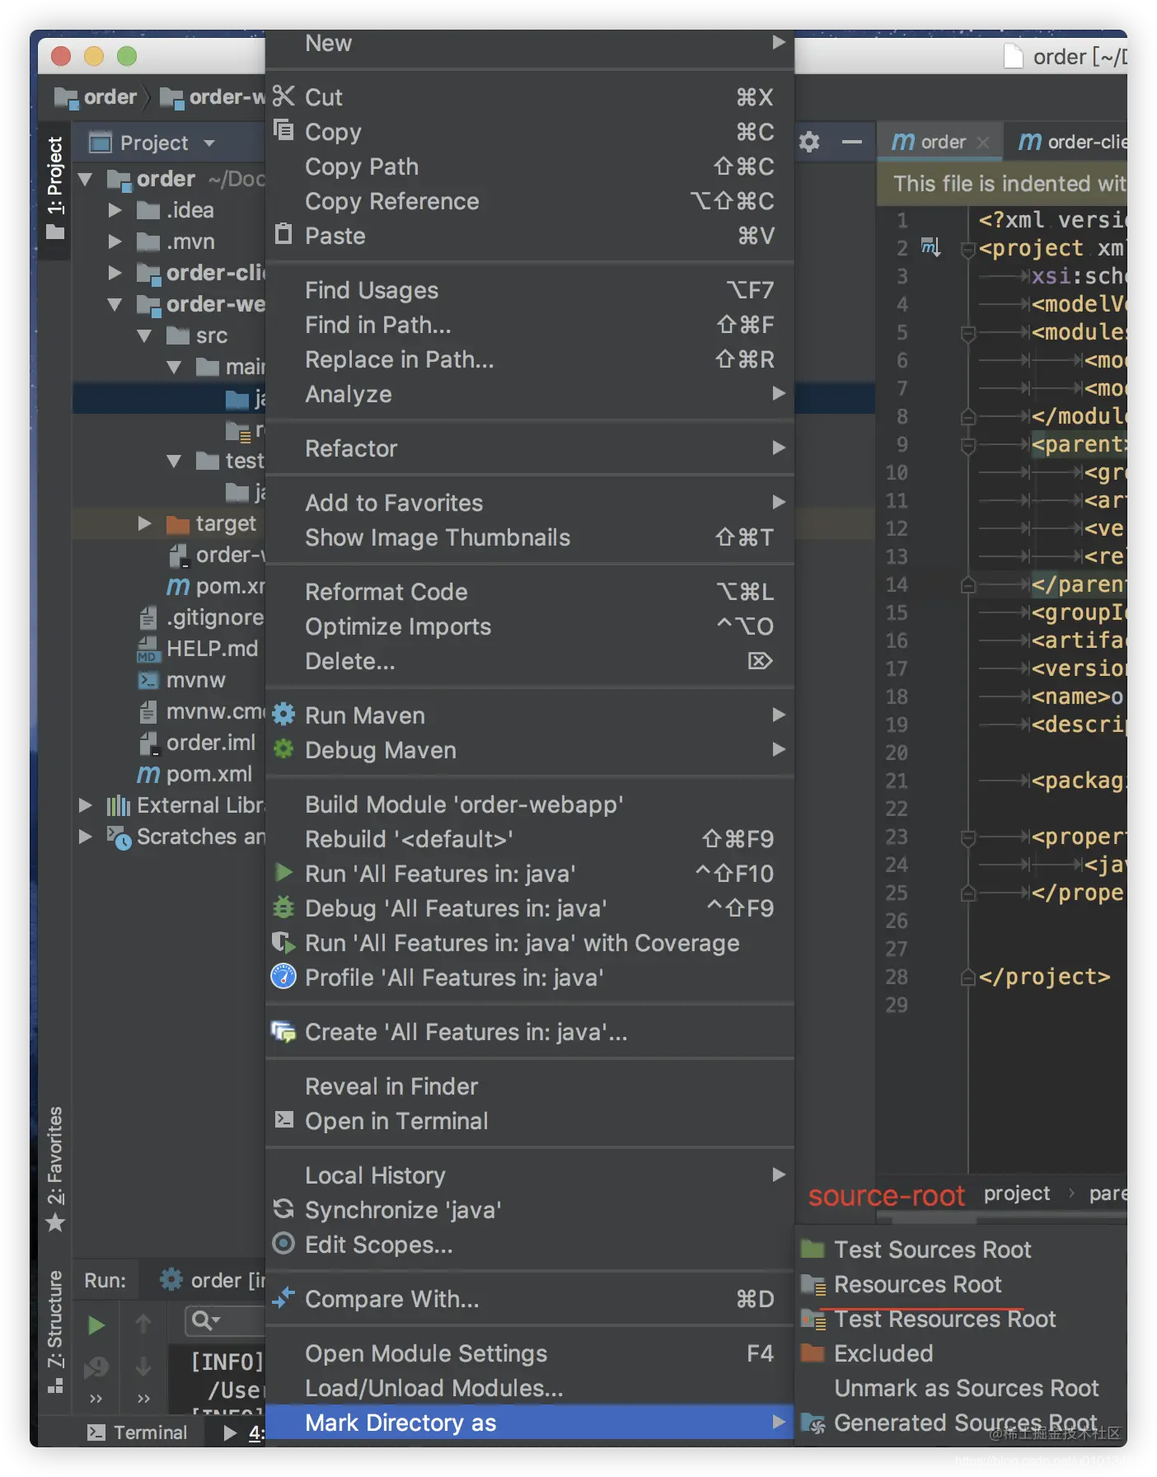
Task: Expand the .mvn folder
Action: tap(115, 241)
